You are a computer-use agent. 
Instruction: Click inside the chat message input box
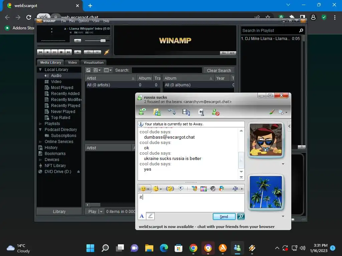(x=191, y=203)
